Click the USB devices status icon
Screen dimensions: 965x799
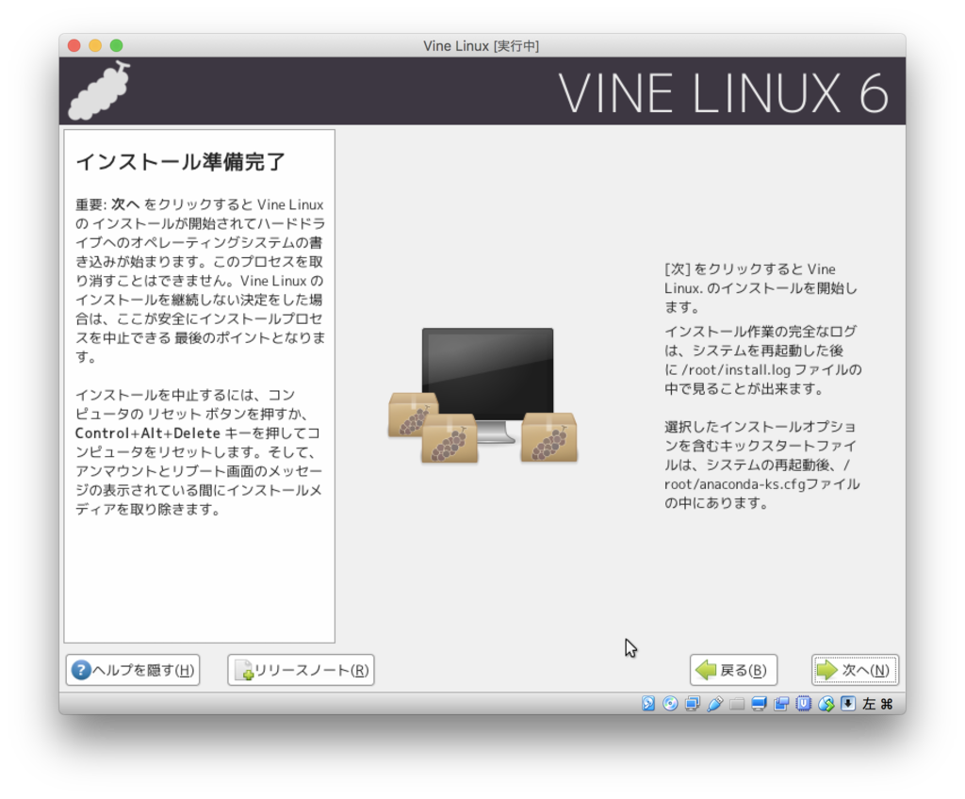(714, 704)
